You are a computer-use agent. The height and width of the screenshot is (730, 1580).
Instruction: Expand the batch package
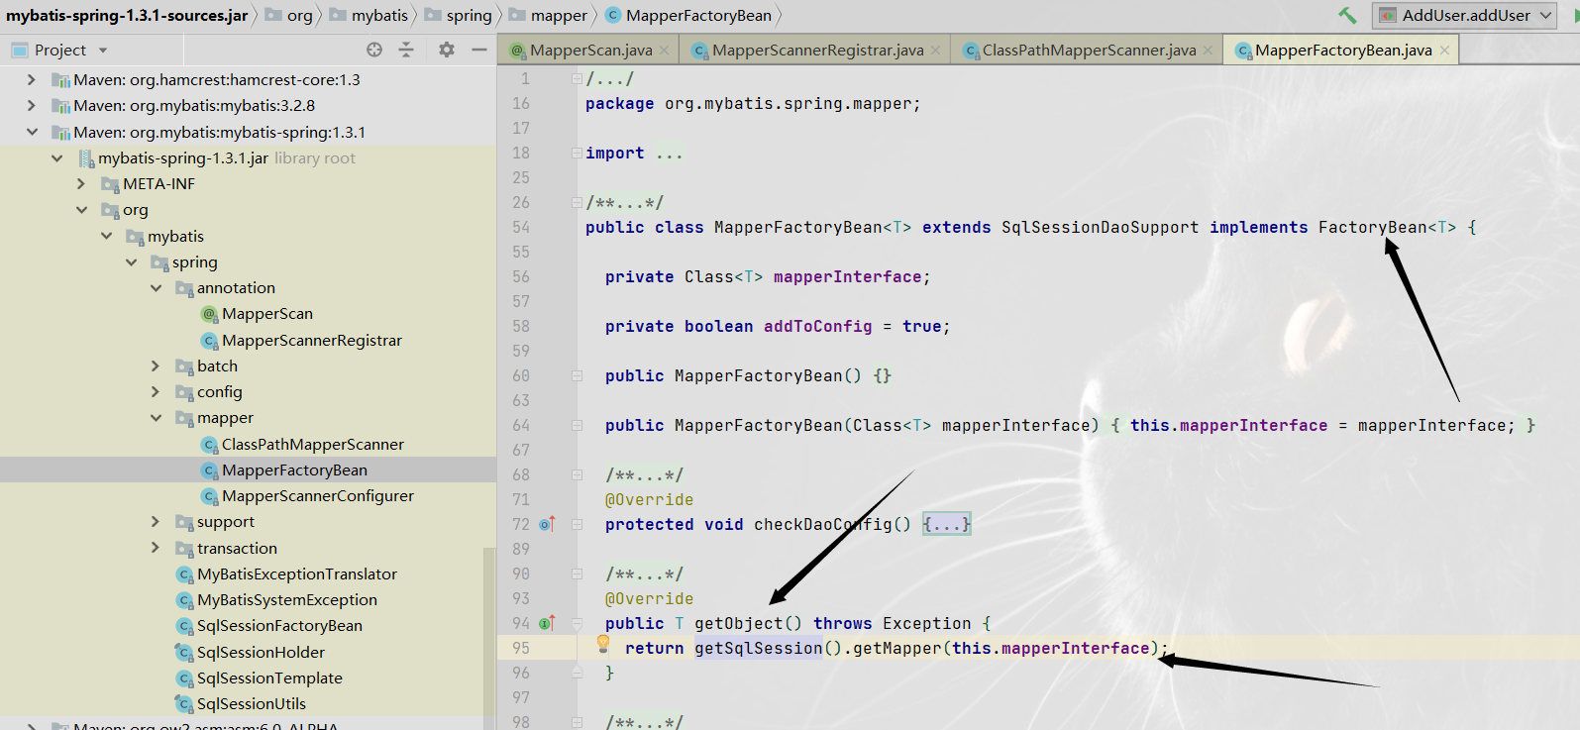coord(156,365)
